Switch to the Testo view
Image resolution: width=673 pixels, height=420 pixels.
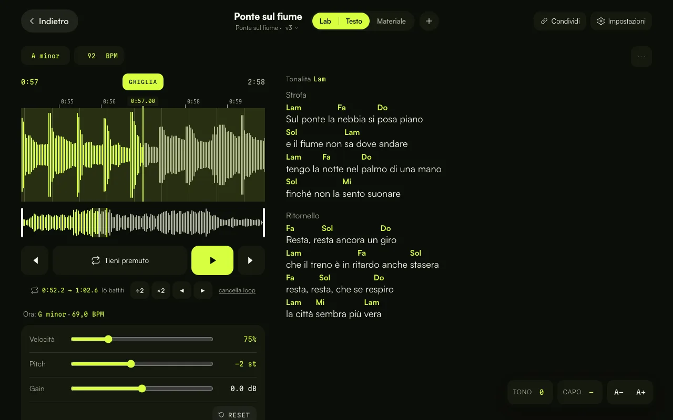click(x=354, y=21)
